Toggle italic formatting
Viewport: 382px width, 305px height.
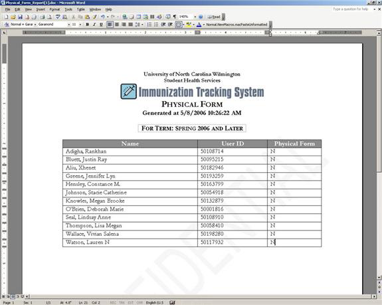pos(94,25)
